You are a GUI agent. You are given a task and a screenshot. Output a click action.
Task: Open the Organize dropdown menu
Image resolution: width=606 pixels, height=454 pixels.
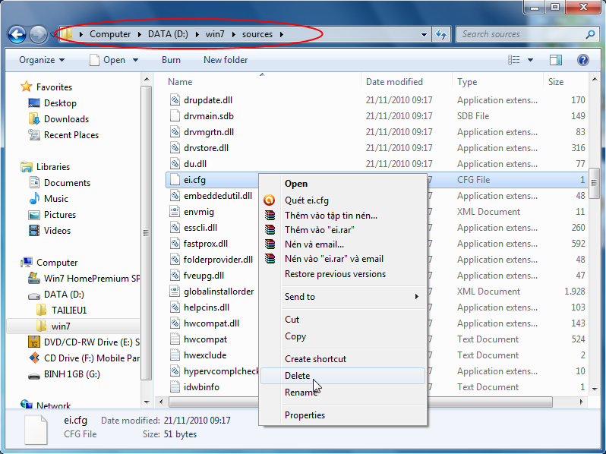tap(41, 60)
